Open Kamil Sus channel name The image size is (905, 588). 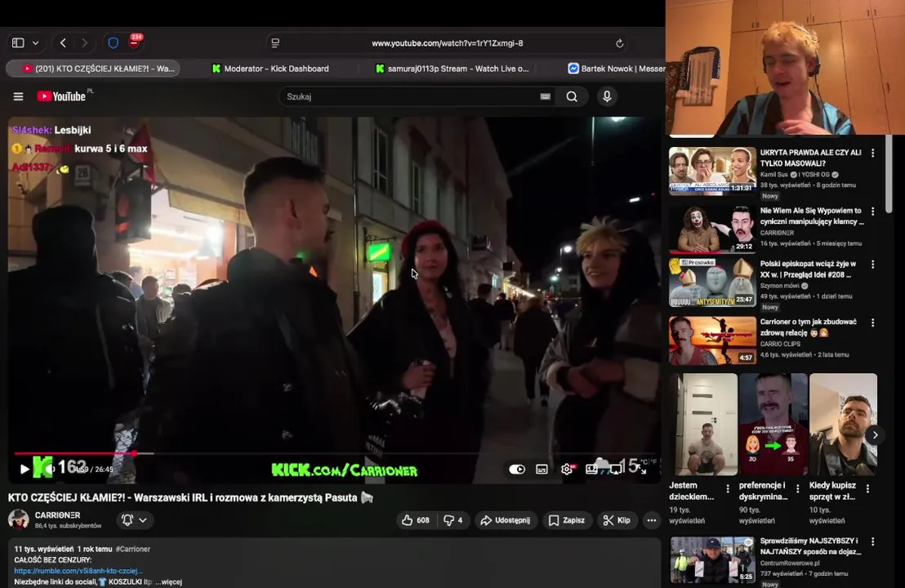coord(774,174)
